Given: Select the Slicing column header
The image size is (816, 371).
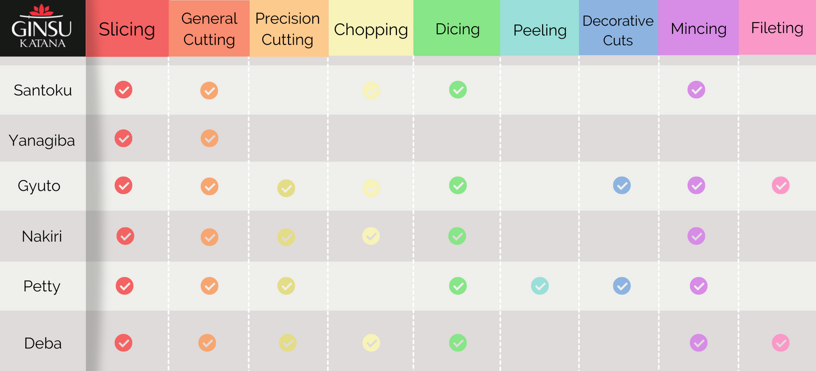Looking at the screenshot, I should pos(127,29).
